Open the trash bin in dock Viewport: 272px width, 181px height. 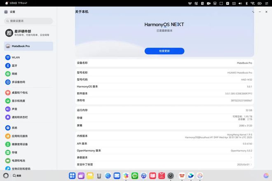99,176
